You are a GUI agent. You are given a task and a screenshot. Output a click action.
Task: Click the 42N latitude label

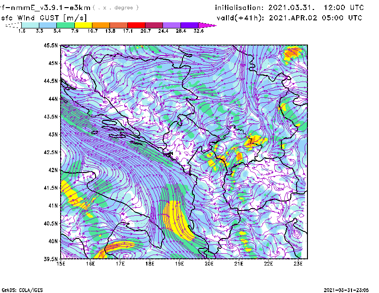coord(53,170)
